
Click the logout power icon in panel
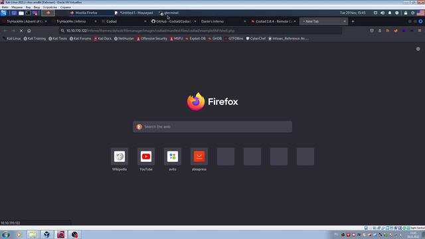coord(412,13)
